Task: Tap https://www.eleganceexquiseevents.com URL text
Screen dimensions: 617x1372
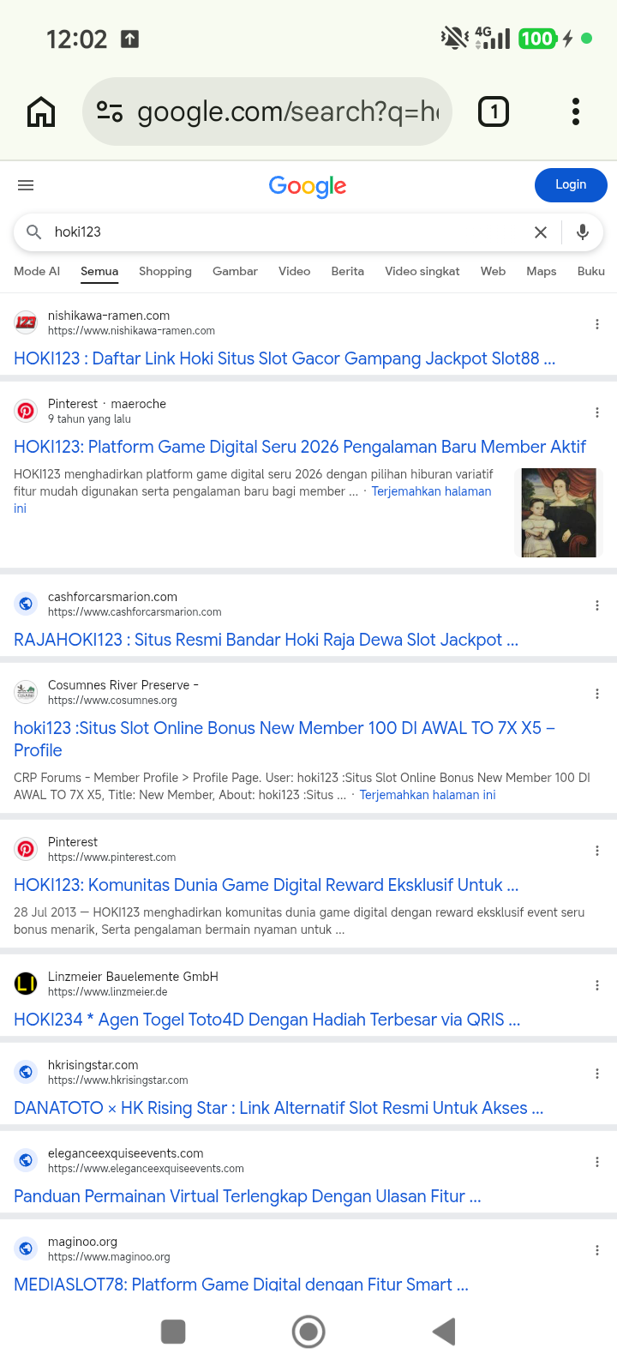Action: [146, 1169]
